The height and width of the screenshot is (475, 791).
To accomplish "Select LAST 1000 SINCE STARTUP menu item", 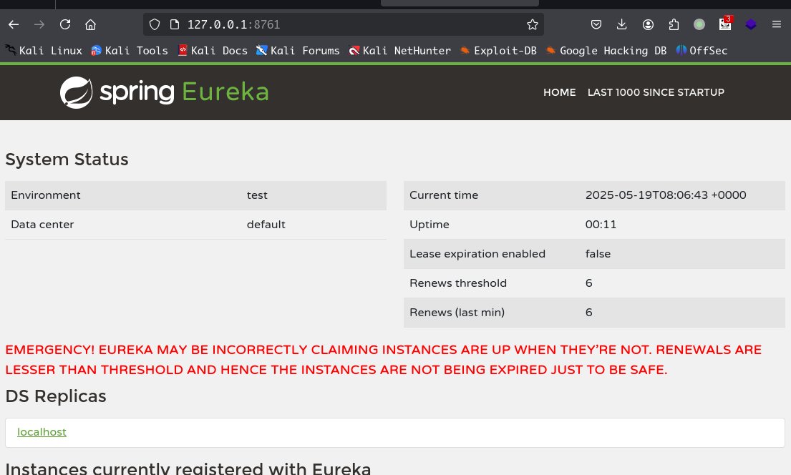I will [x=656, y=92].
